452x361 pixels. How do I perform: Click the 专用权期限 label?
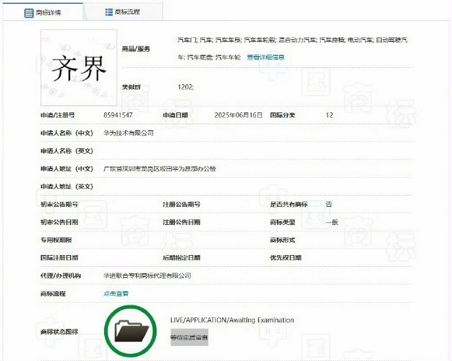pos(56,240)
